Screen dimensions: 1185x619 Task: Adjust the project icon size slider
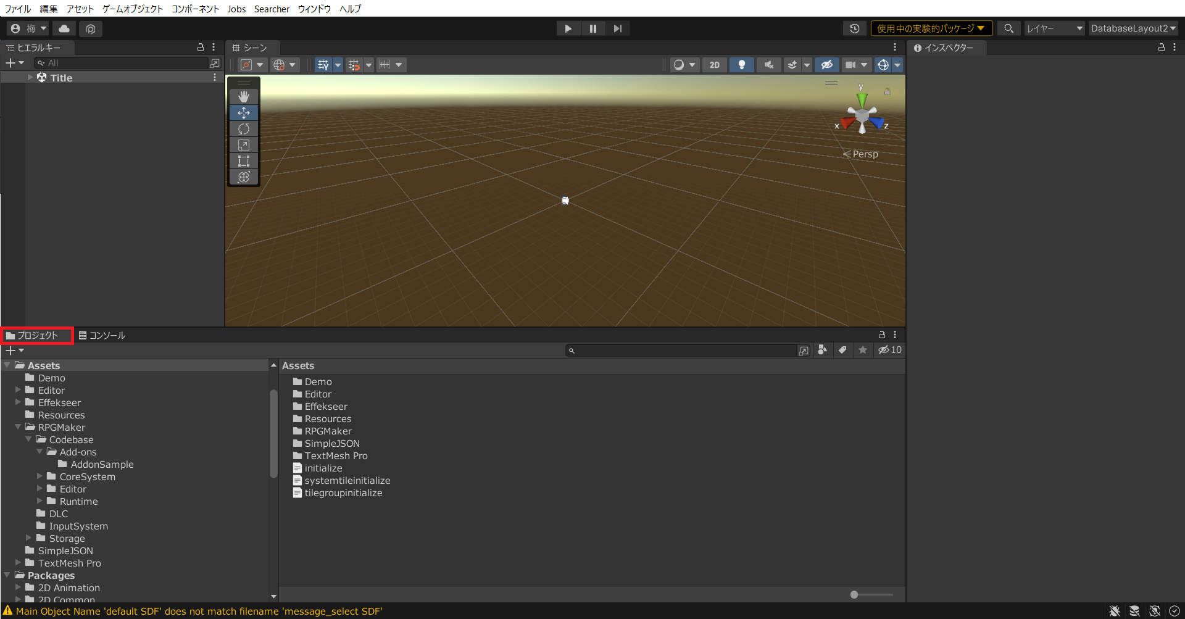pos(854,595)
